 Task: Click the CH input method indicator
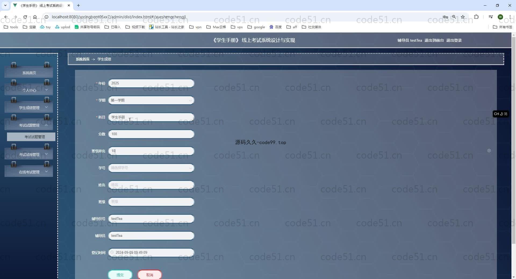coord(500,114)
